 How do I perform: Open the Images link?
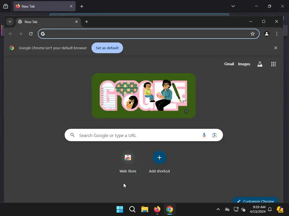point(244,64)
